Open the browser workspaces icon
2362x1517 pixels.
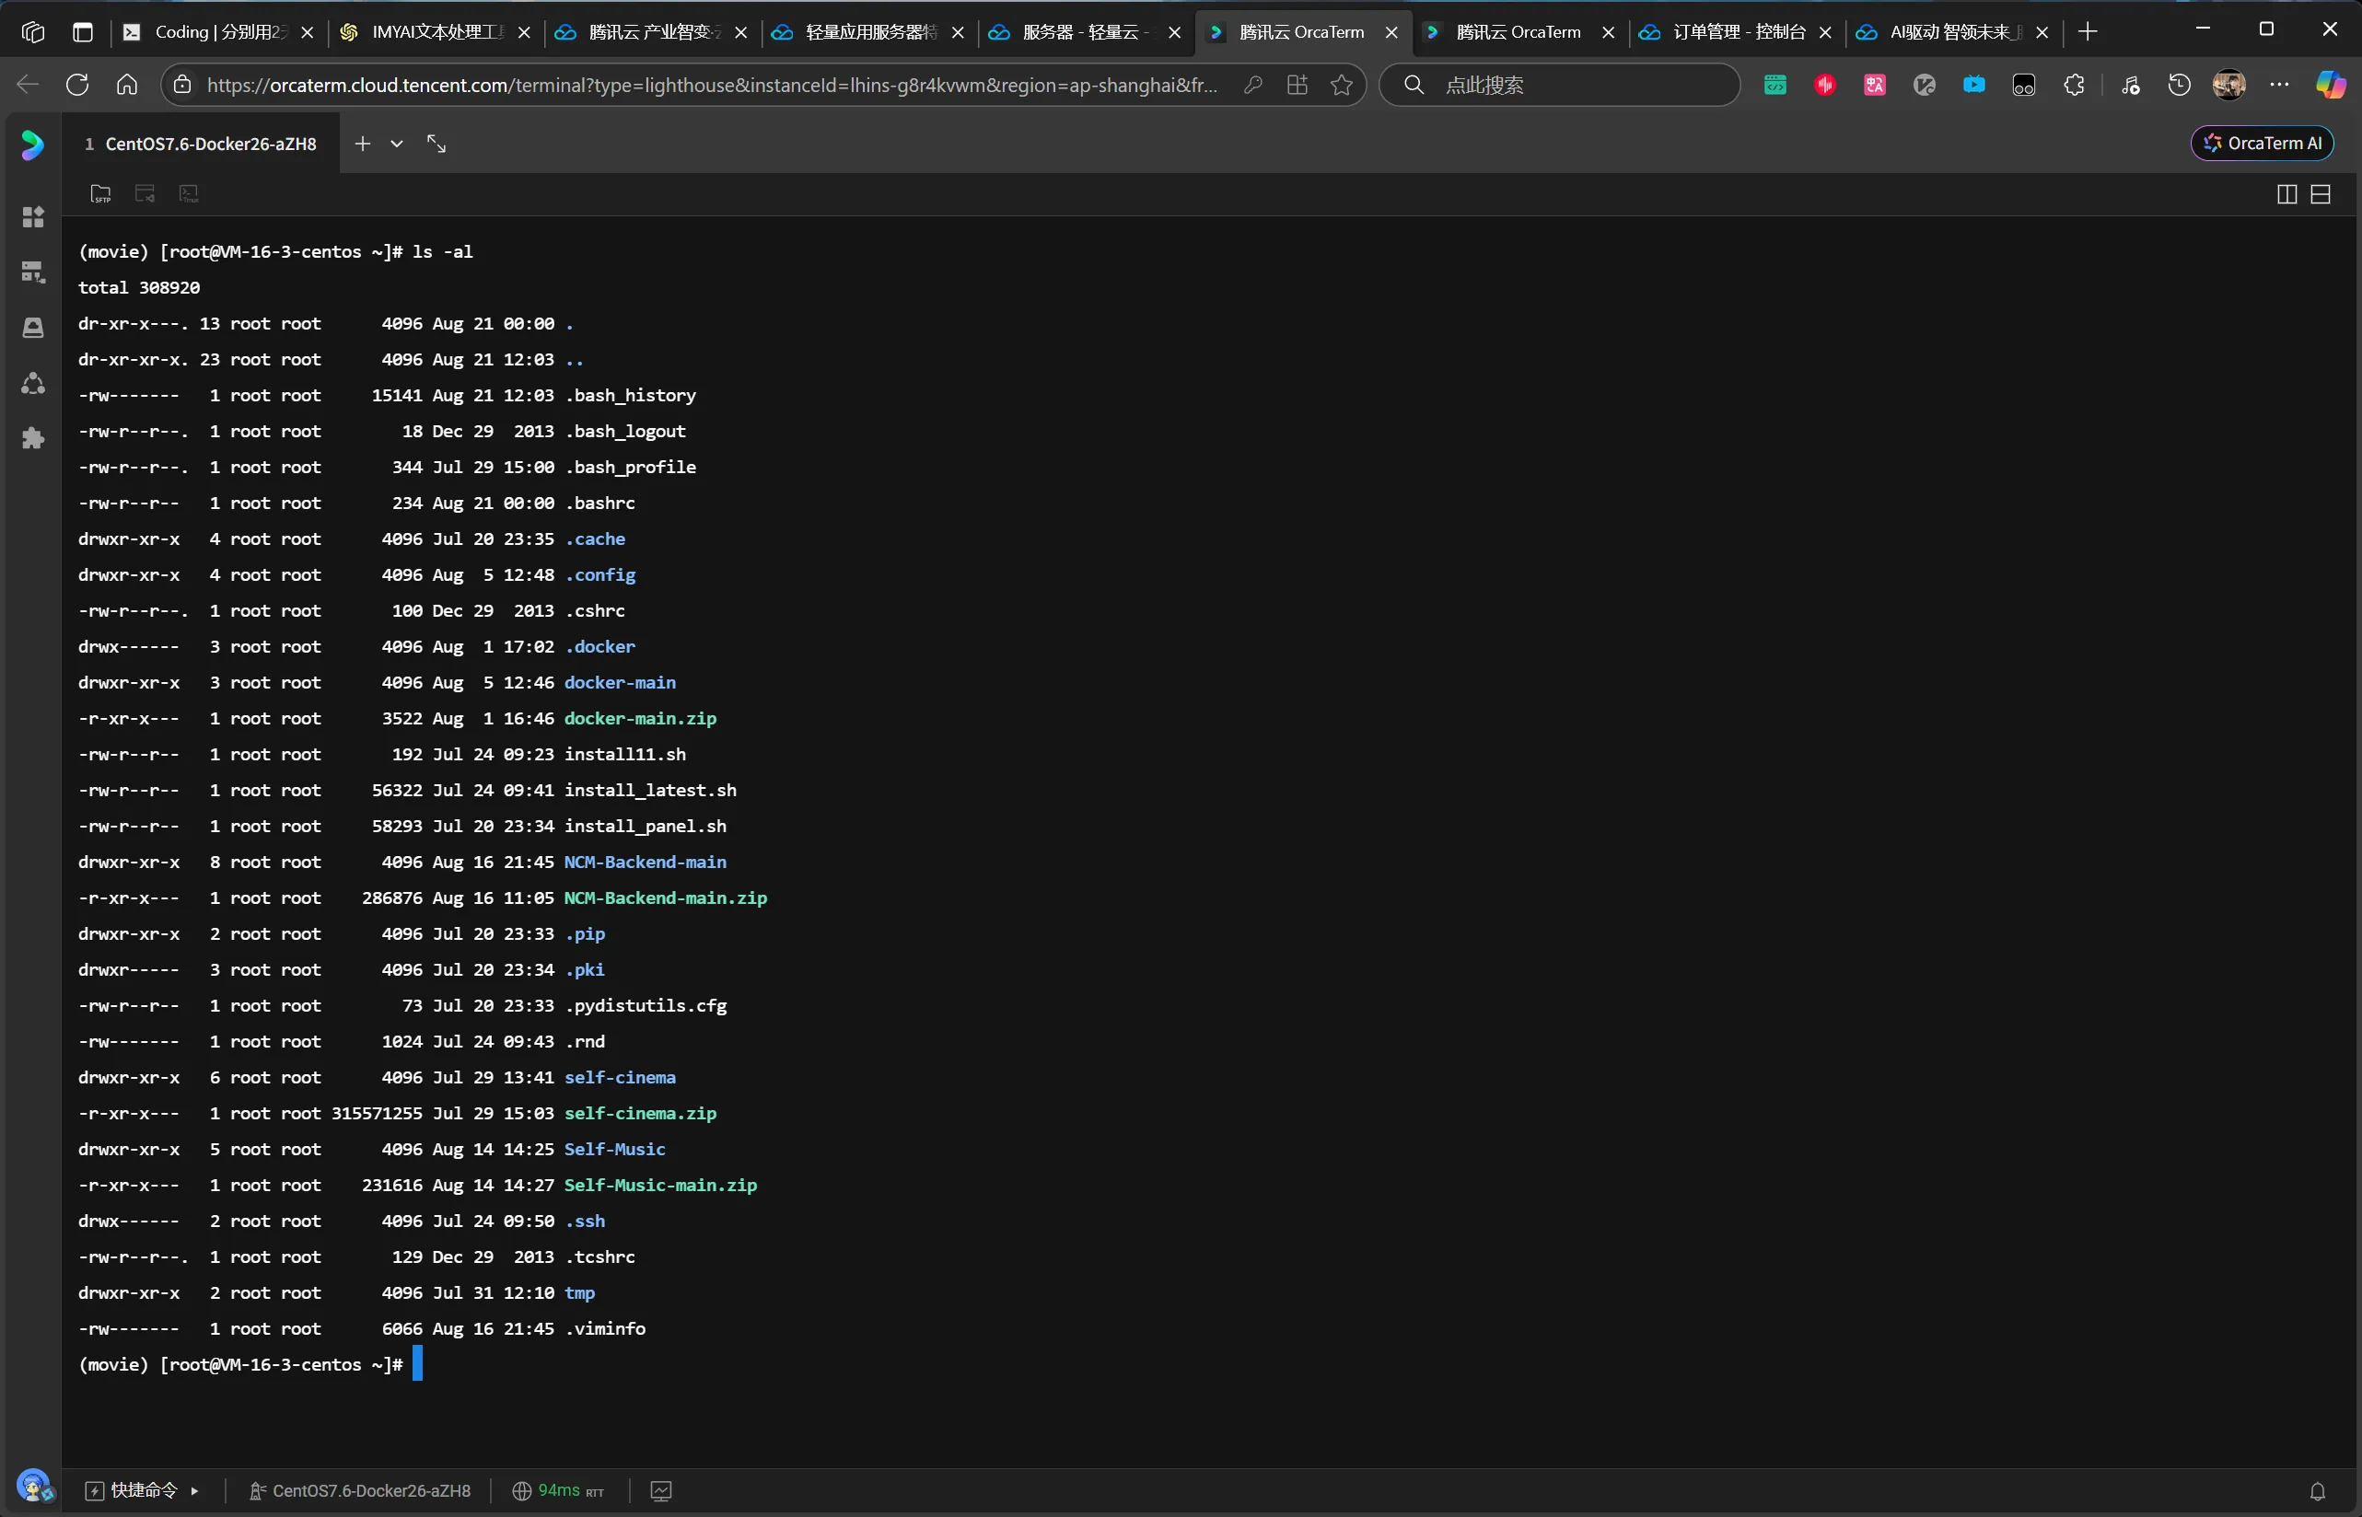click(x=33, y=32)
